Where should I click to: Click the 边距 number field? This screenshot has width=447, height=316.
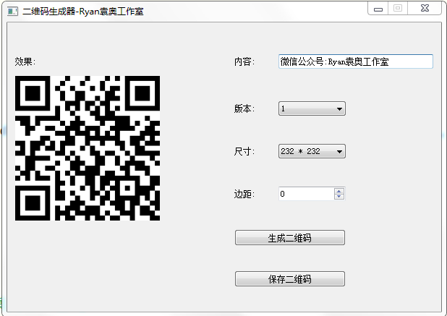click(x=307, y=194)
